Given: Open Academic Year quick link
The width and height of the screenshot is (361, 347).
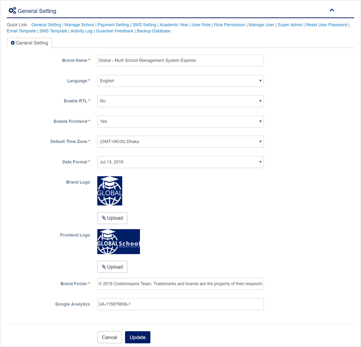Looking at the screenshot, I should click(174, 24).
